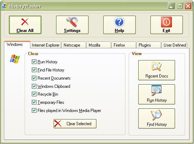
Task: Uncheck Files played in Windows Media Player
Action: [34, 110]
